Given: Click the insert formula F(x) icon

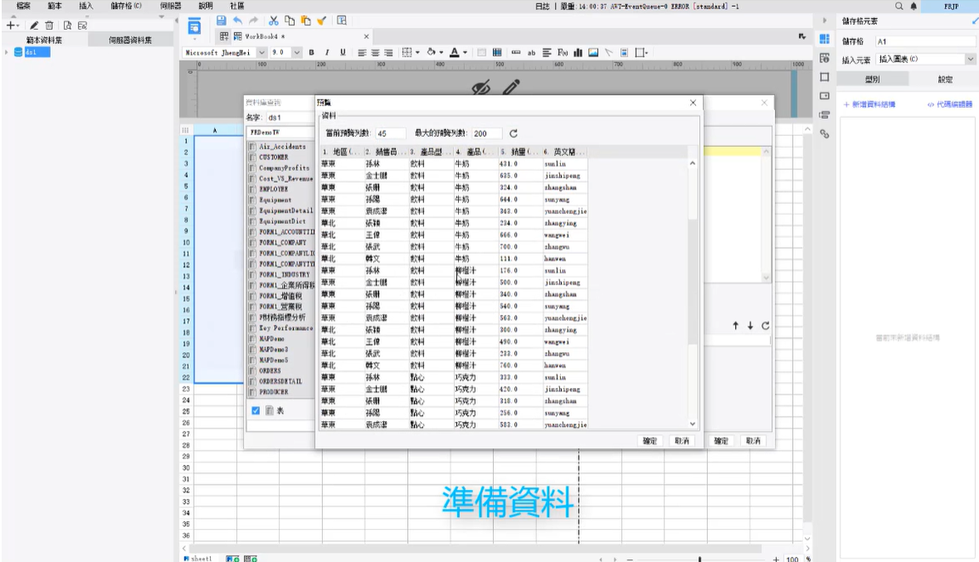Looking at the screenshot, I should pyautogui.click(x=563, y=53).
